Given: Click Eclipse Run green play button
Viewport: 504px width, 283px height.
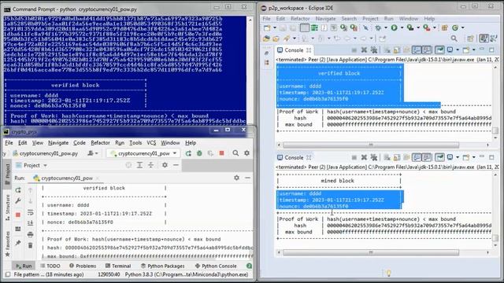Looking at the screenshot, I should [x=394, y=28].
